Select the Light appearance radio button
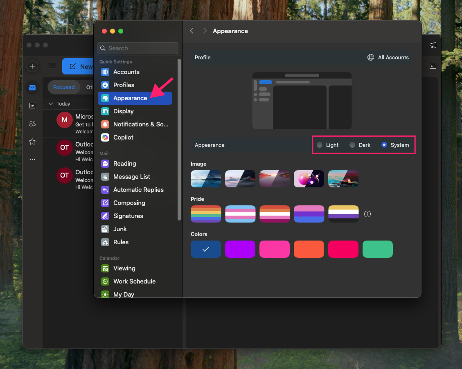Screen dimensions: 462x369 pyautogui.click(x=320, y=145)
